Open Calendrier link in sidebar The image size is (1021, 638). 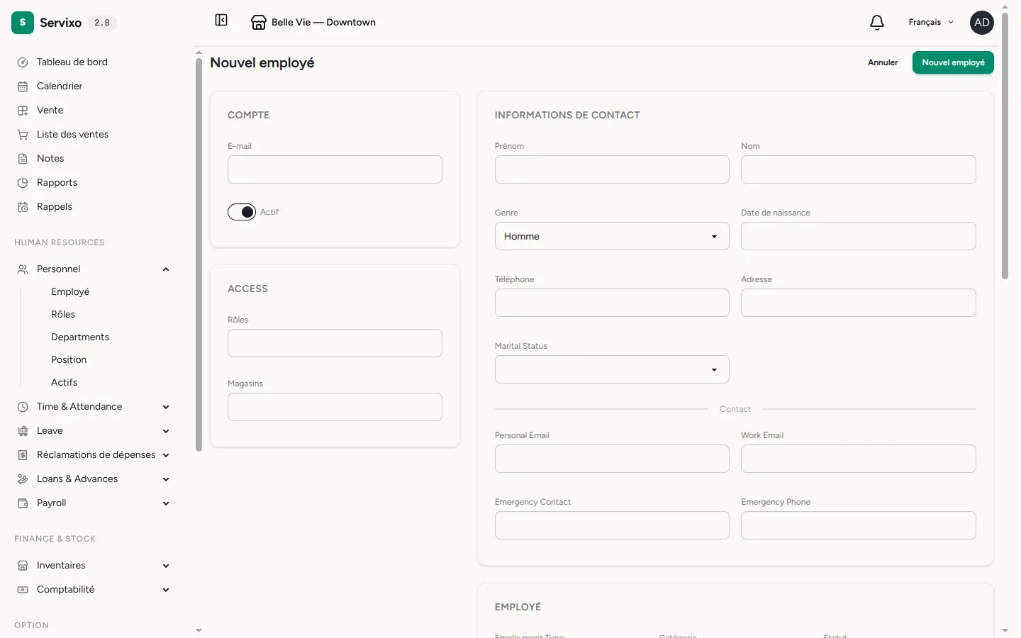tap(60, 86)
